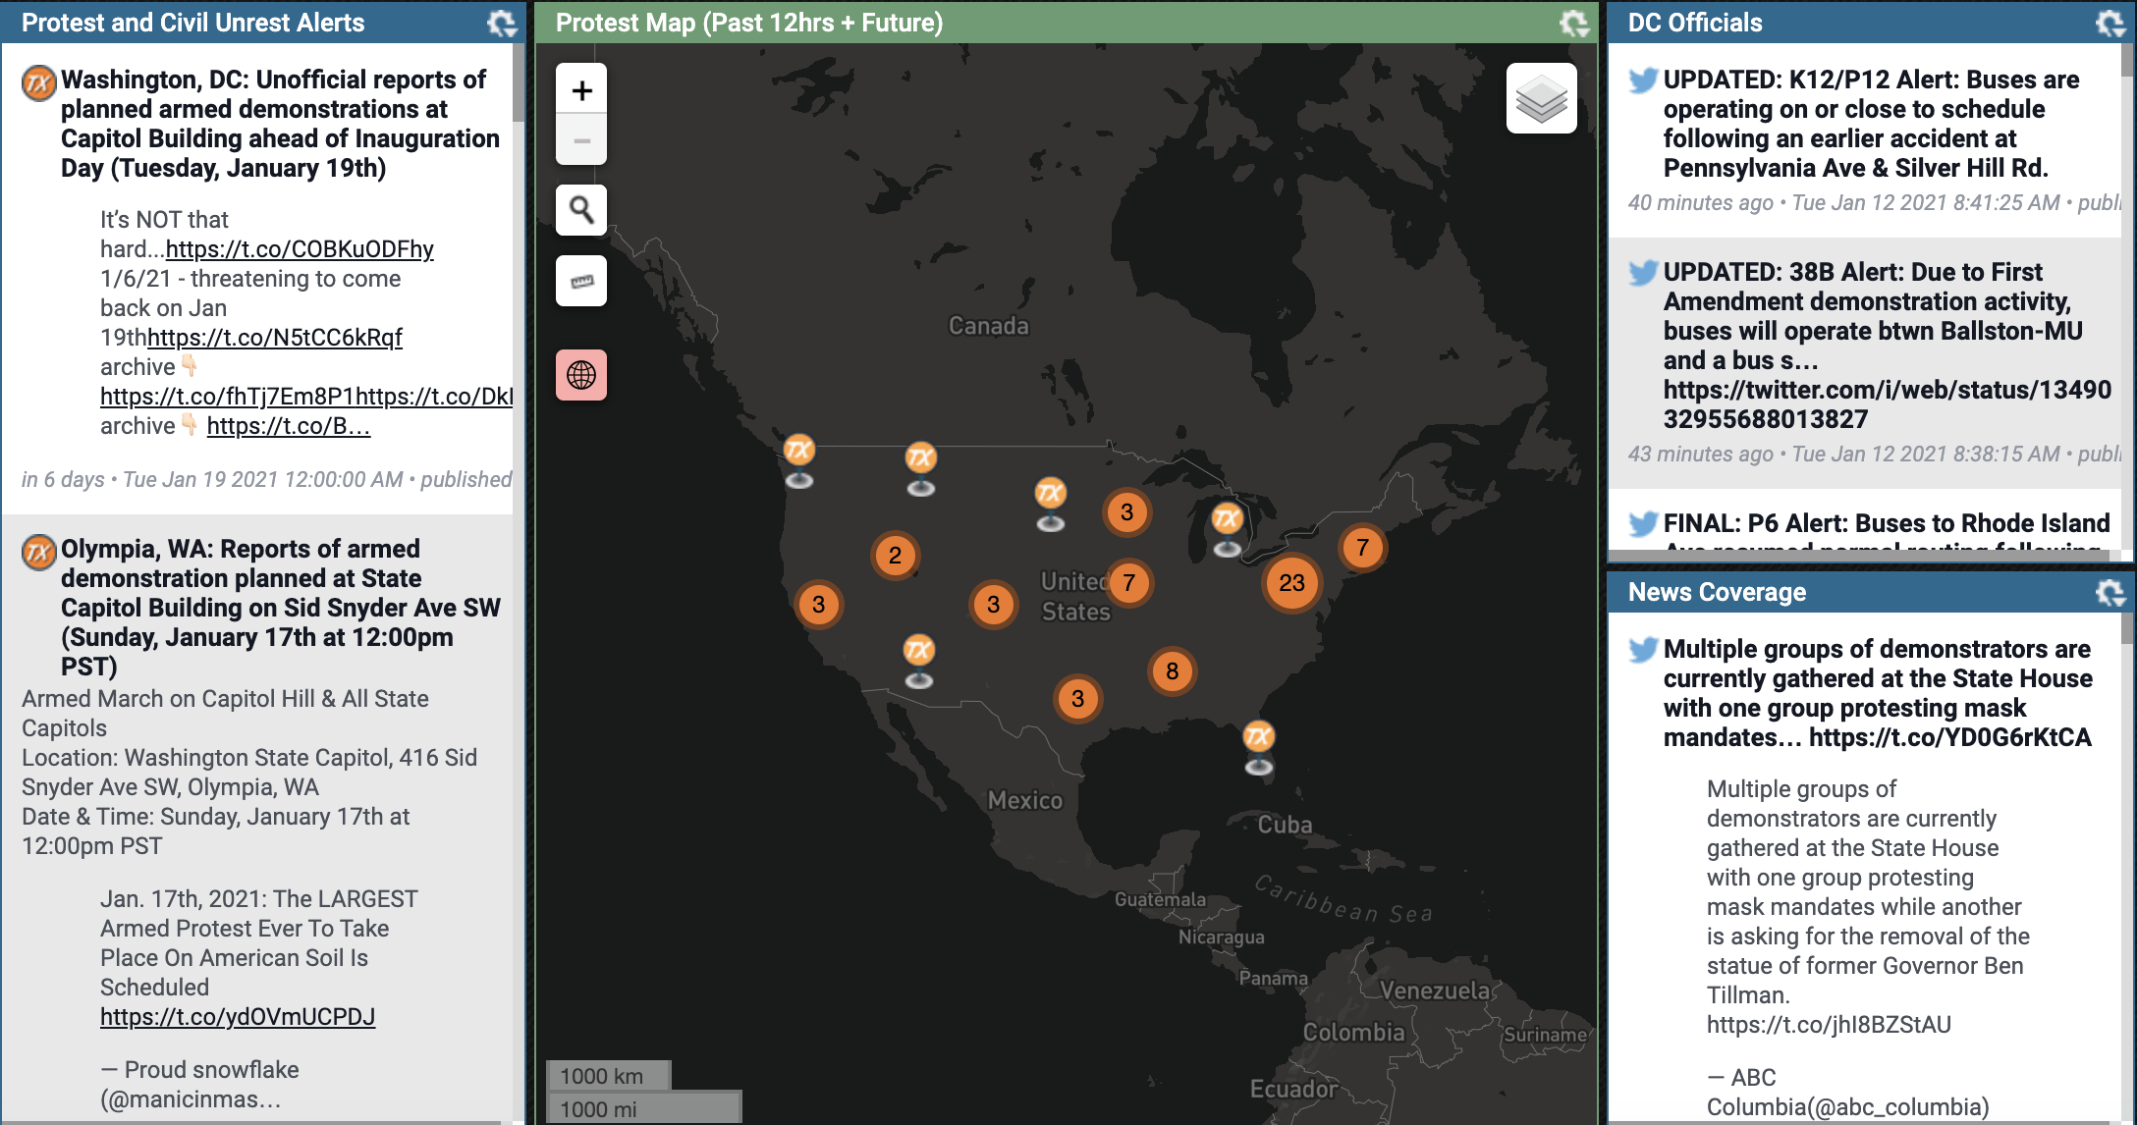
Task: Open the t.co/COBKuODFhy link
Action: pyautogui.click(x=300, y=249)
